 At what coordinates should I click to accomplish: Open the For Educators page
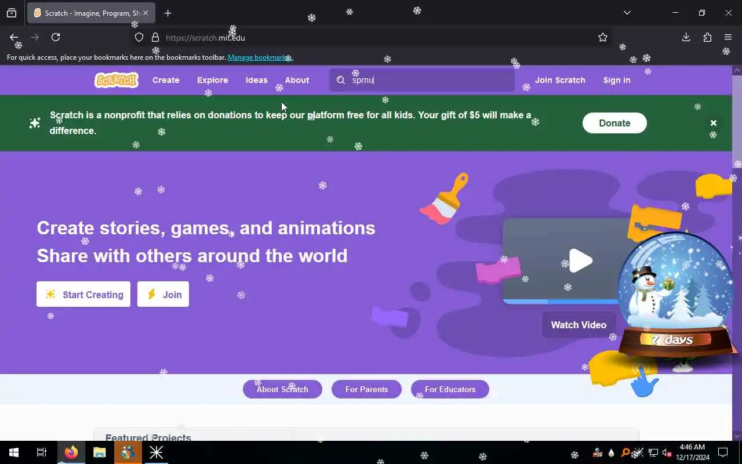(x=450, y=389)
